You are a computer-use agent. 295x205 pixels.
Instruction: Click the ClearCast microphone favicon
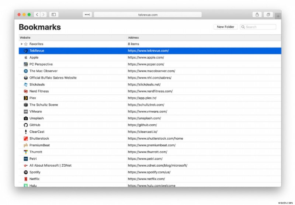(x=26, y=132)
